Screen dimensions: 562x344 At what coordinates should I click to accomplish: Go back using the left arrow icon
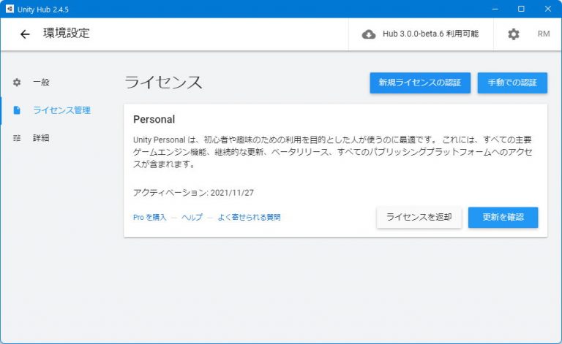(x=25, y=34)
